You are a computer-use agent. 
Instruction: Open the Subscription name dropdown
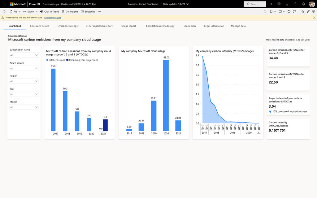(24, 55)
